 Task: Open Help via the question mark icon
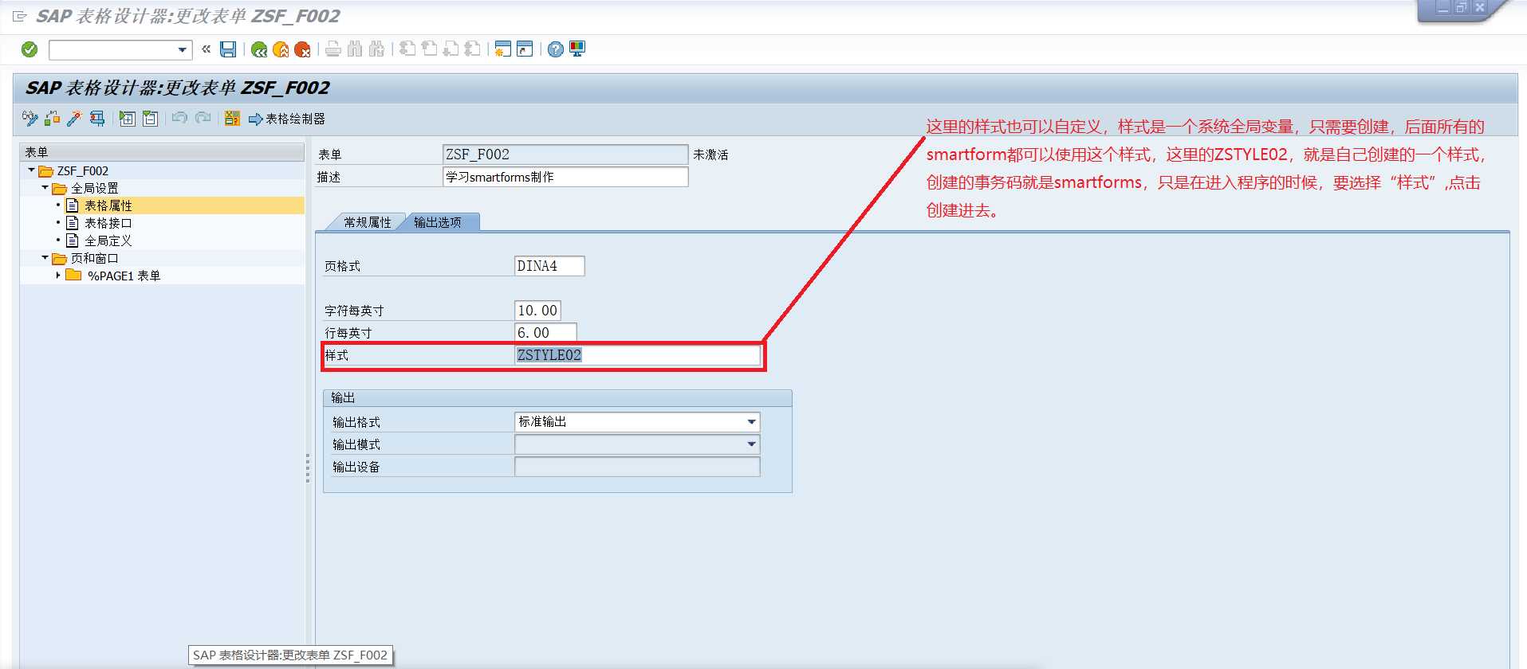point(556,49)
